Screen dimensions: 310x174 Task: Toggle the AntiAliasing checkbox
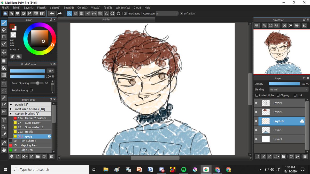pyautogui.click(x=125, y=14)
